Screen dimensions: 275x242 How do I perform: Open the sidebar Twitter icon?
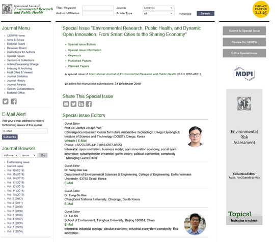coord(6,101)
